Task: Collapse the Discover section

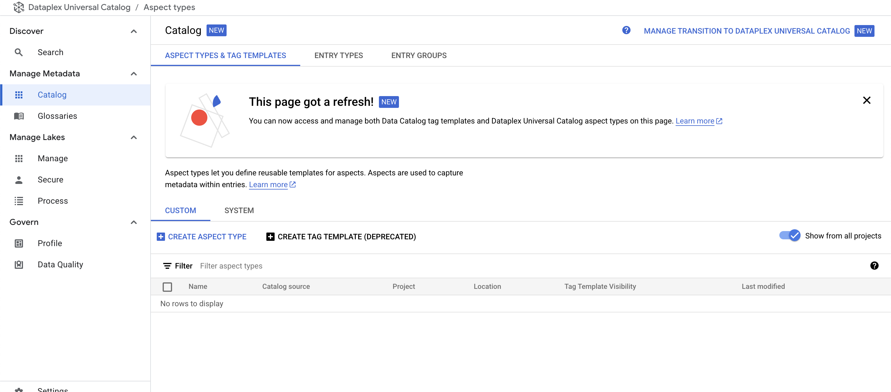Action: [x=134, y=31]
